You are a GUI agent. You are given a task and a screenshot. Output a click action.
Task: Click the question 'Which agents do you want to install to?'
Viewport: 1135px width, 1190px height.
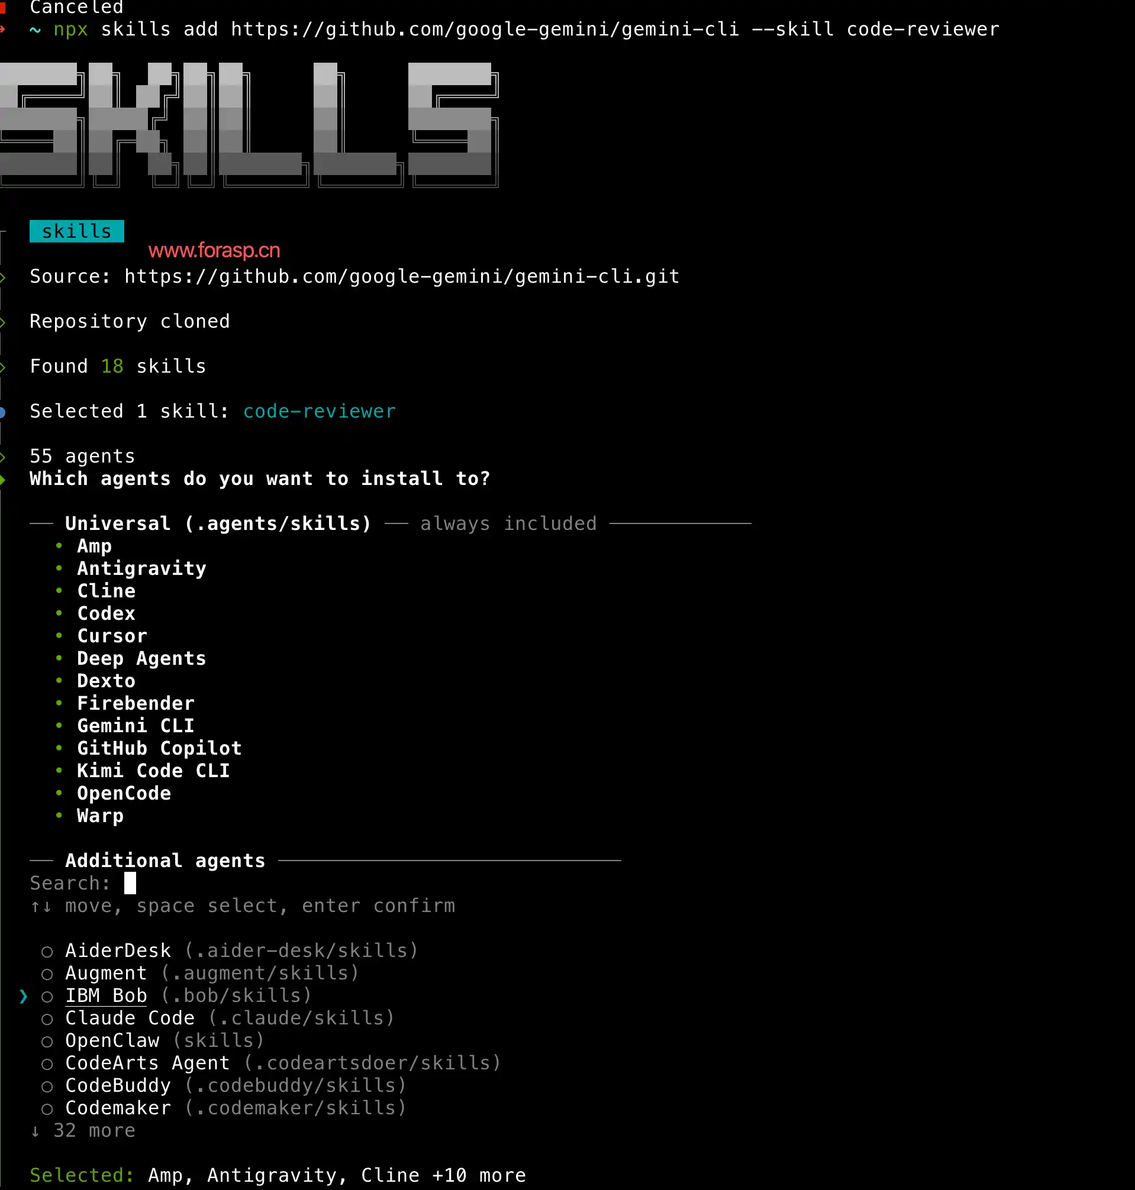(x=260, y=479)
